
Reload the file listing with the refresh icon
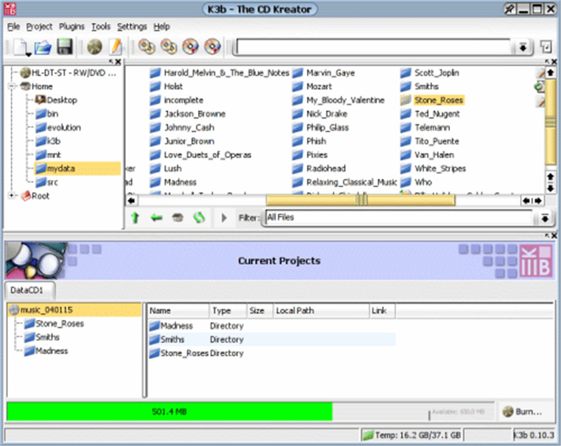[199, 217]
